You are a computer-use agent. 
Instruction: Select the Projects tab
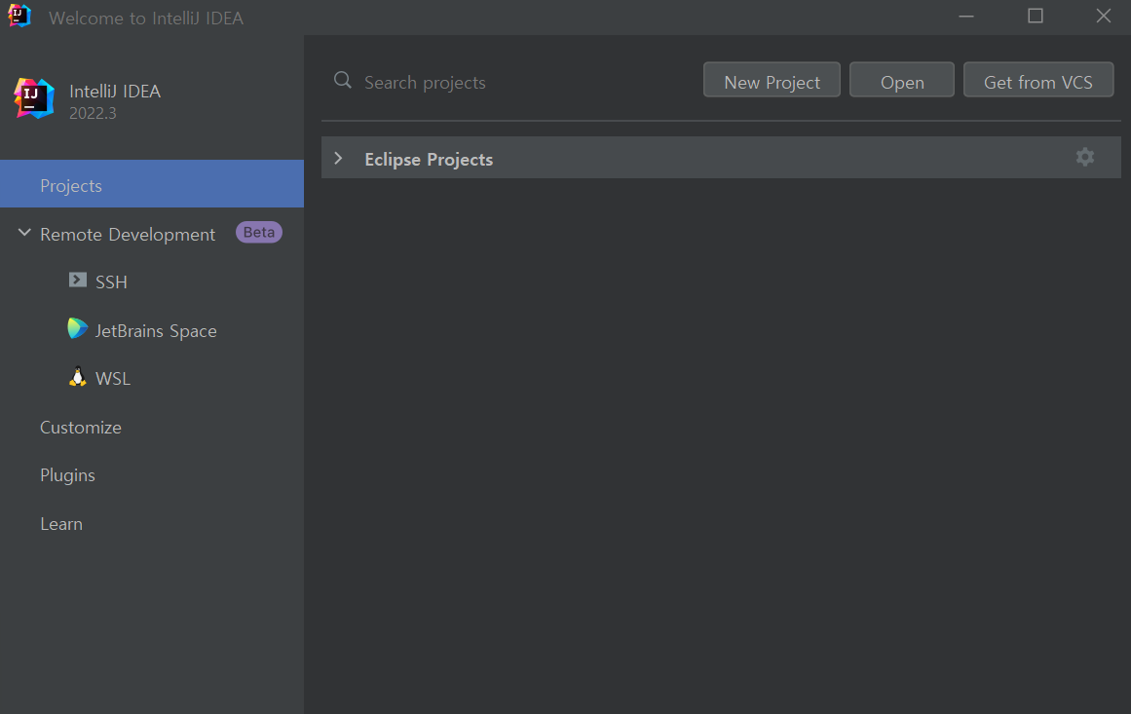click(151, 184)
